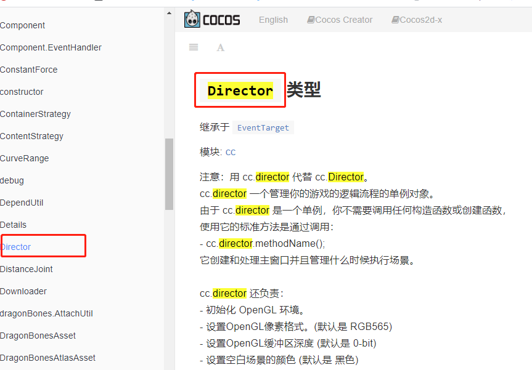Toggle the sidebar hamburger icon
The height and width of the screenshot is (370, 532).
pyautogui.click(x=194, y=47)
